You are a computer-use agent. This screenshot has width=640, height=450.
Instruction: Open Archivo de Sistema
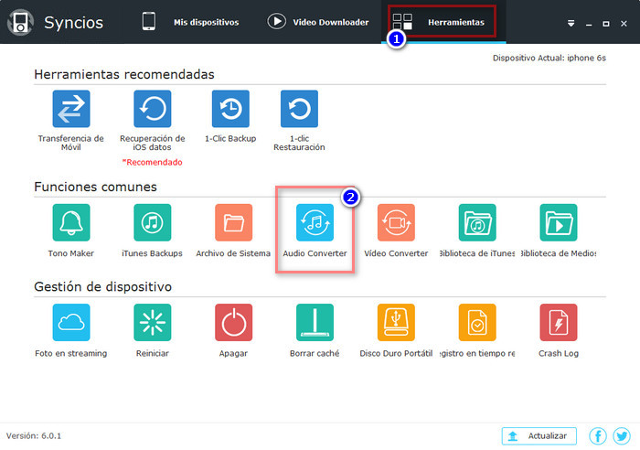tap(233, 222)
